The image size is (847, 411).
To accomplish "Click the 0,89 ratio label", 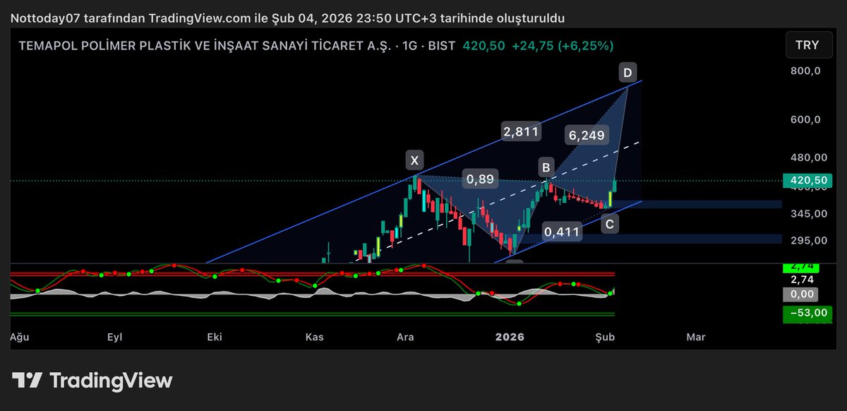I will coord(481,179).
